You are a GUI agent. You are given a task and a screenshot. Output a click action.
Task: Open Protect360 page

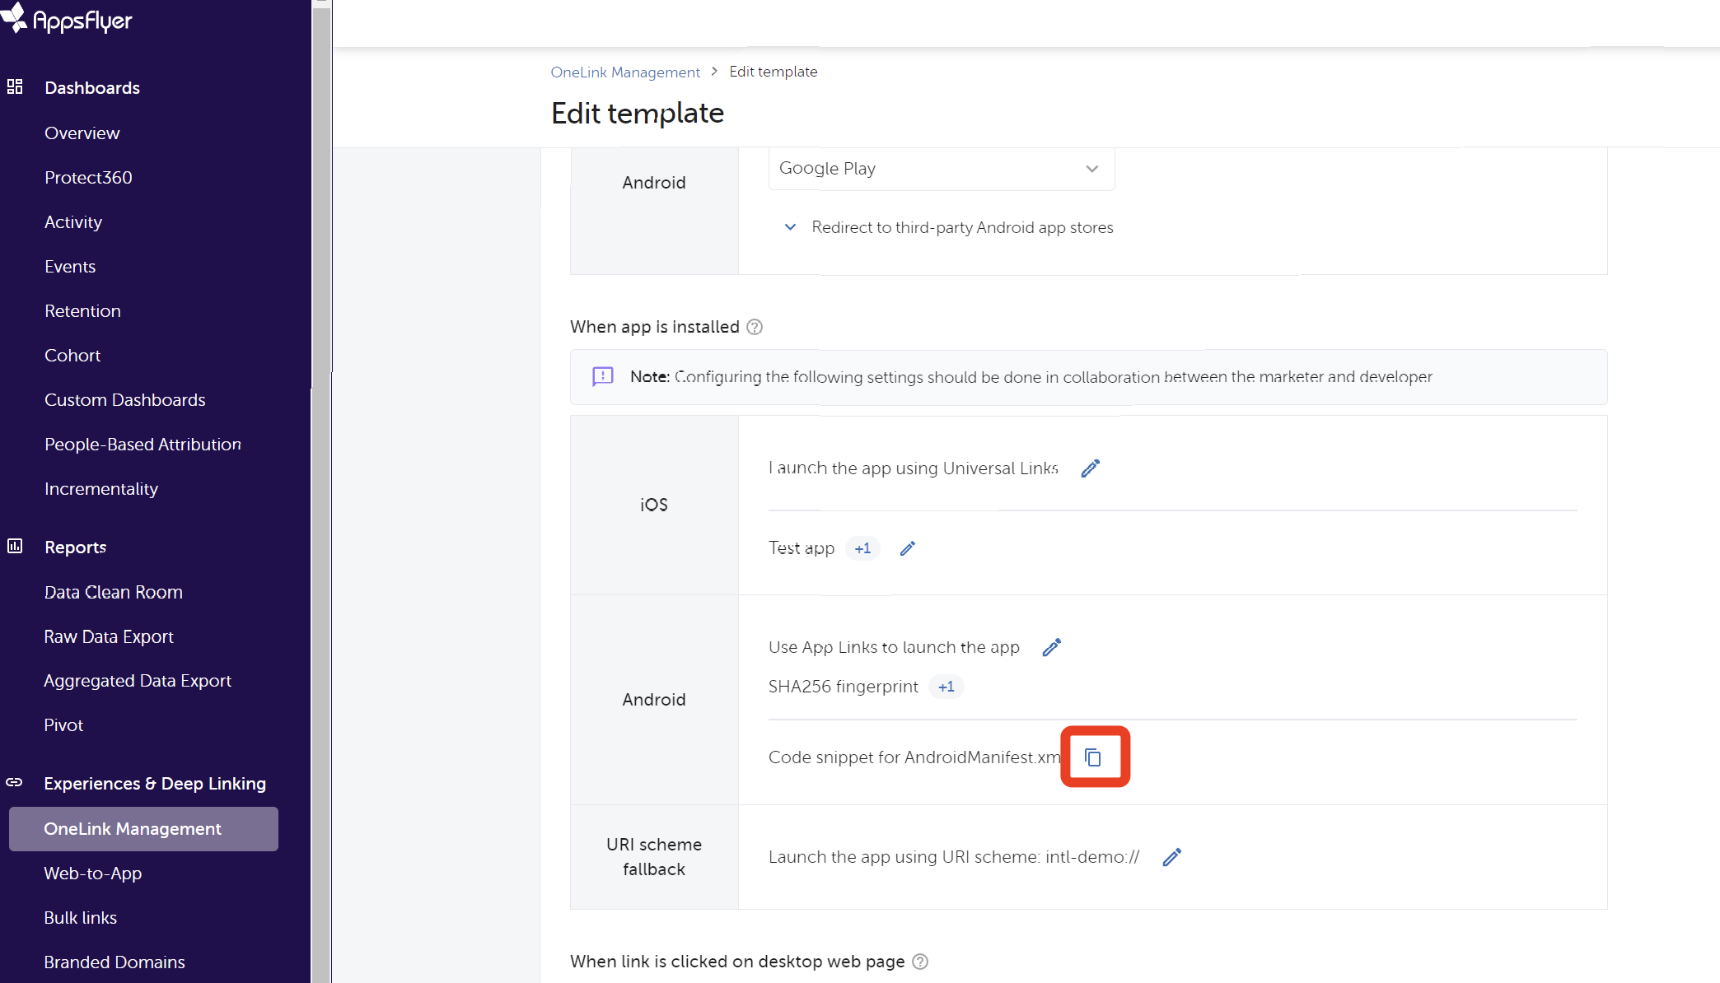[x=88, y=177]
